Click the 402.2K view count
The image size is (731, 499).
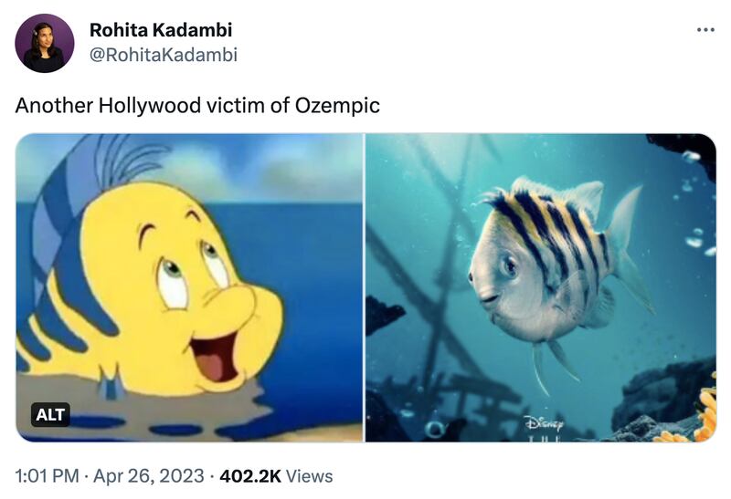[x=249, y=476]
